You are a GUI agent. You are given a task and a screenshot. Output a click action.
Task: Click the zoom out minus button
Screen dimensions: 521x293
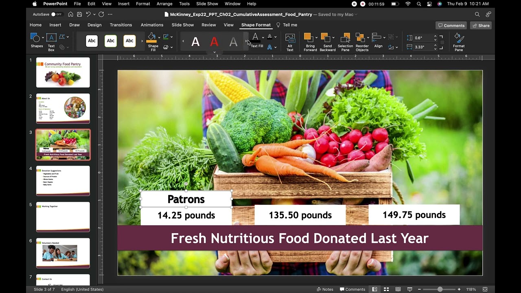(x=419, y=289)
